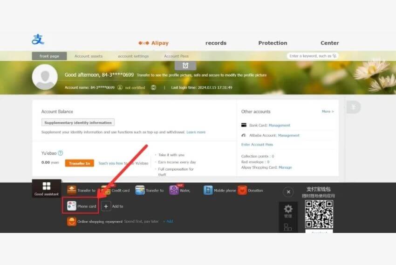Select the front page tab
This screenshot has width=396, height=265.
click(x=49, y=56)
